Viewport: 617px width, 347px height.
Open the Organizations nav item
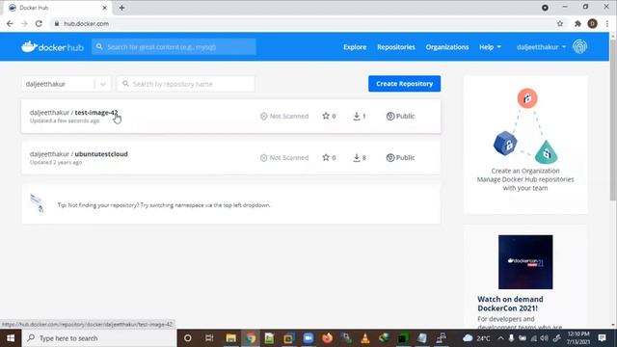(447, 47)
